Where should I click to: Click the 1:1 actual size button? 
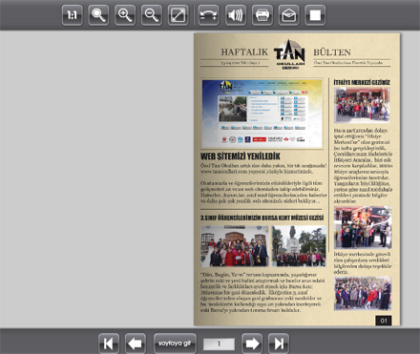pyautogui.click(x=73, y=15)
